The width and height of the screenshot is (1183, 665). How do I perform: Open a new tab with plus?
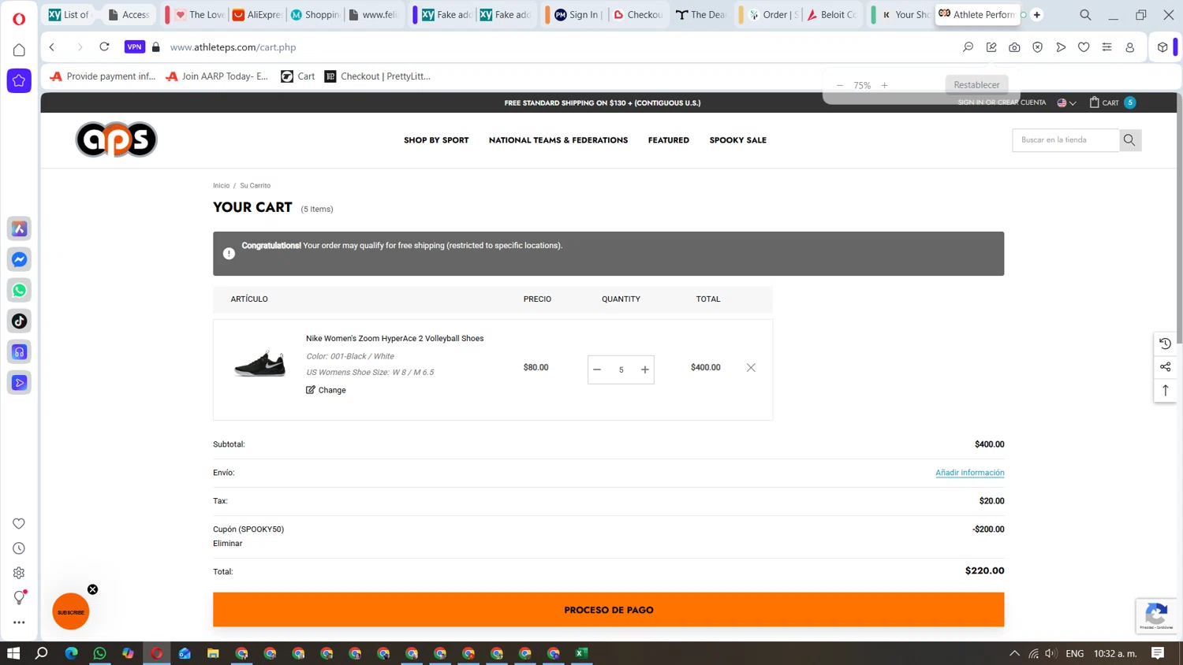tap(1037, 15)
